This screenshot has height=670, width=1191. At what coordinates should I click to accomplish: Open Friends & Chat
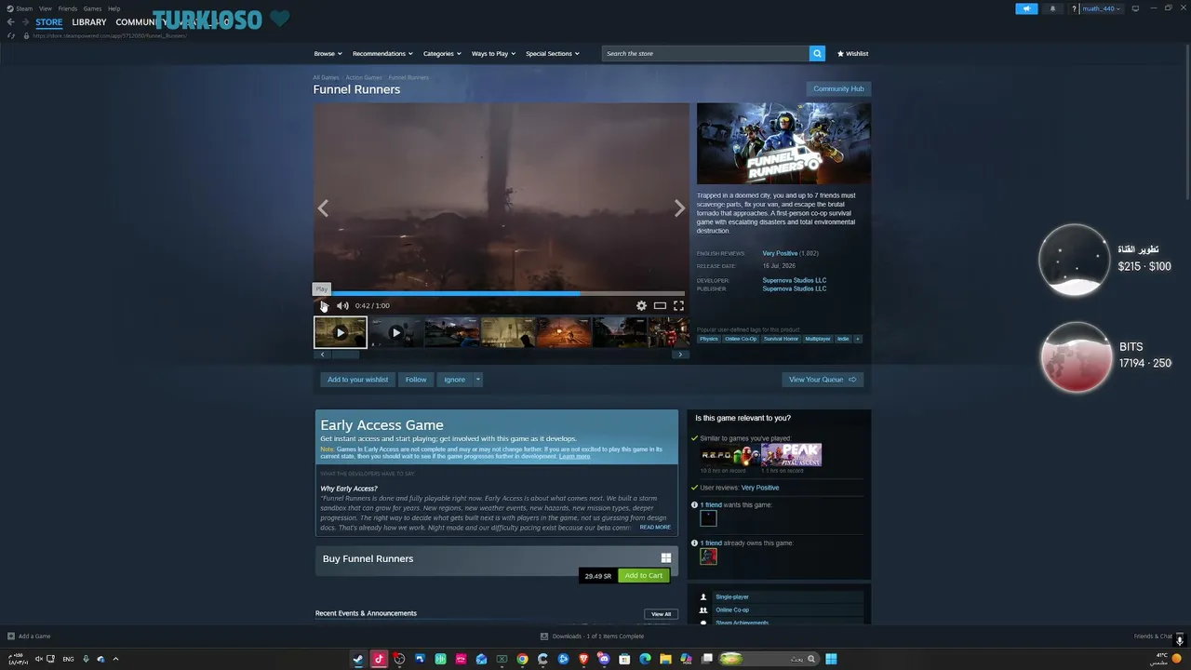(1153, 636)
